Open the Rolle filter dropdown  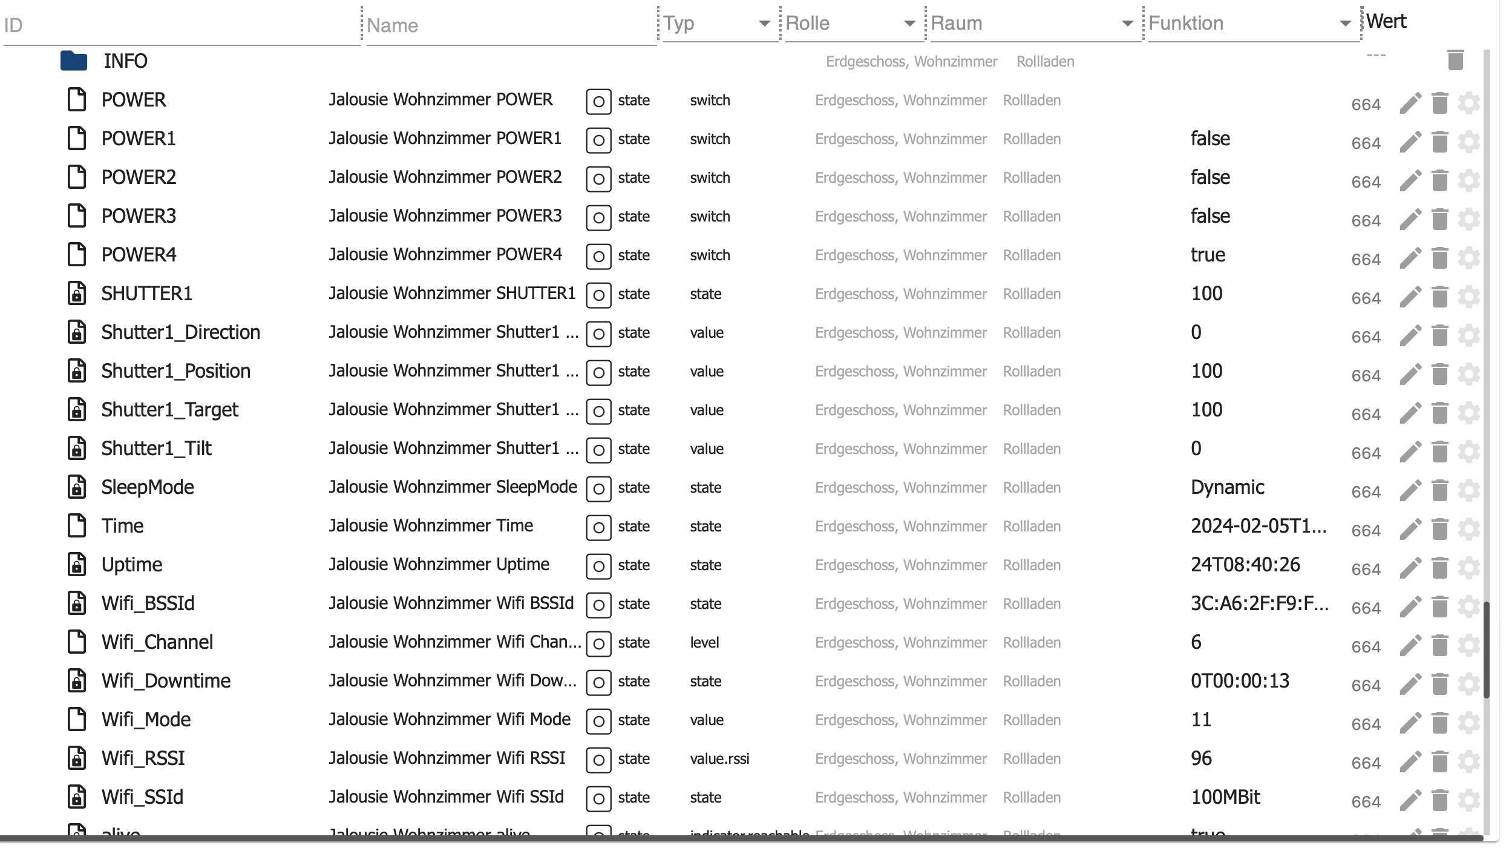909,24
